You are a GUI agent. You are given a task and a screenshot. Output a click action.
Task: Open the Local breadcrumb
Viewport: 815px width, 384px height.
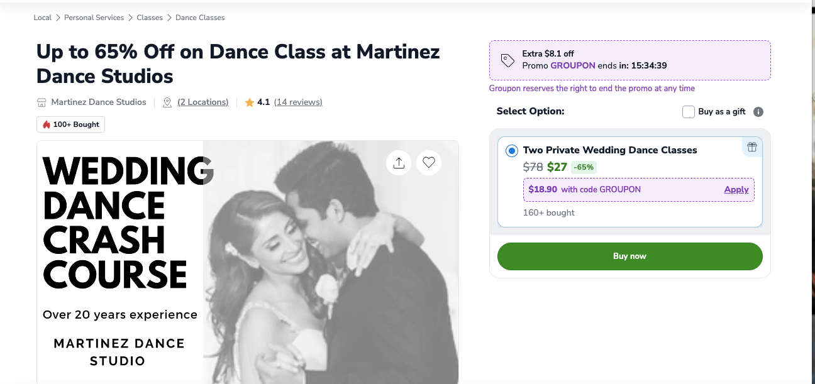43,18
